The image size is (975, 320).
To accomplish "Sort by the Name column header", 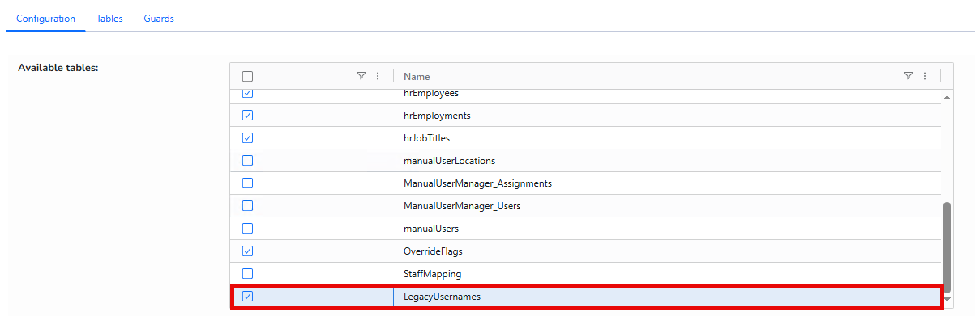I will point(417,77).
